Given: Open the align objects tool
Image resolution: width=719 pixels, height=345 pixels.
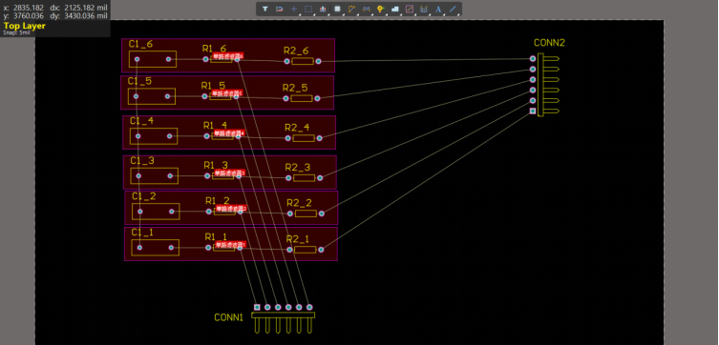Looking at the screenshot, I should click(323, 9).
